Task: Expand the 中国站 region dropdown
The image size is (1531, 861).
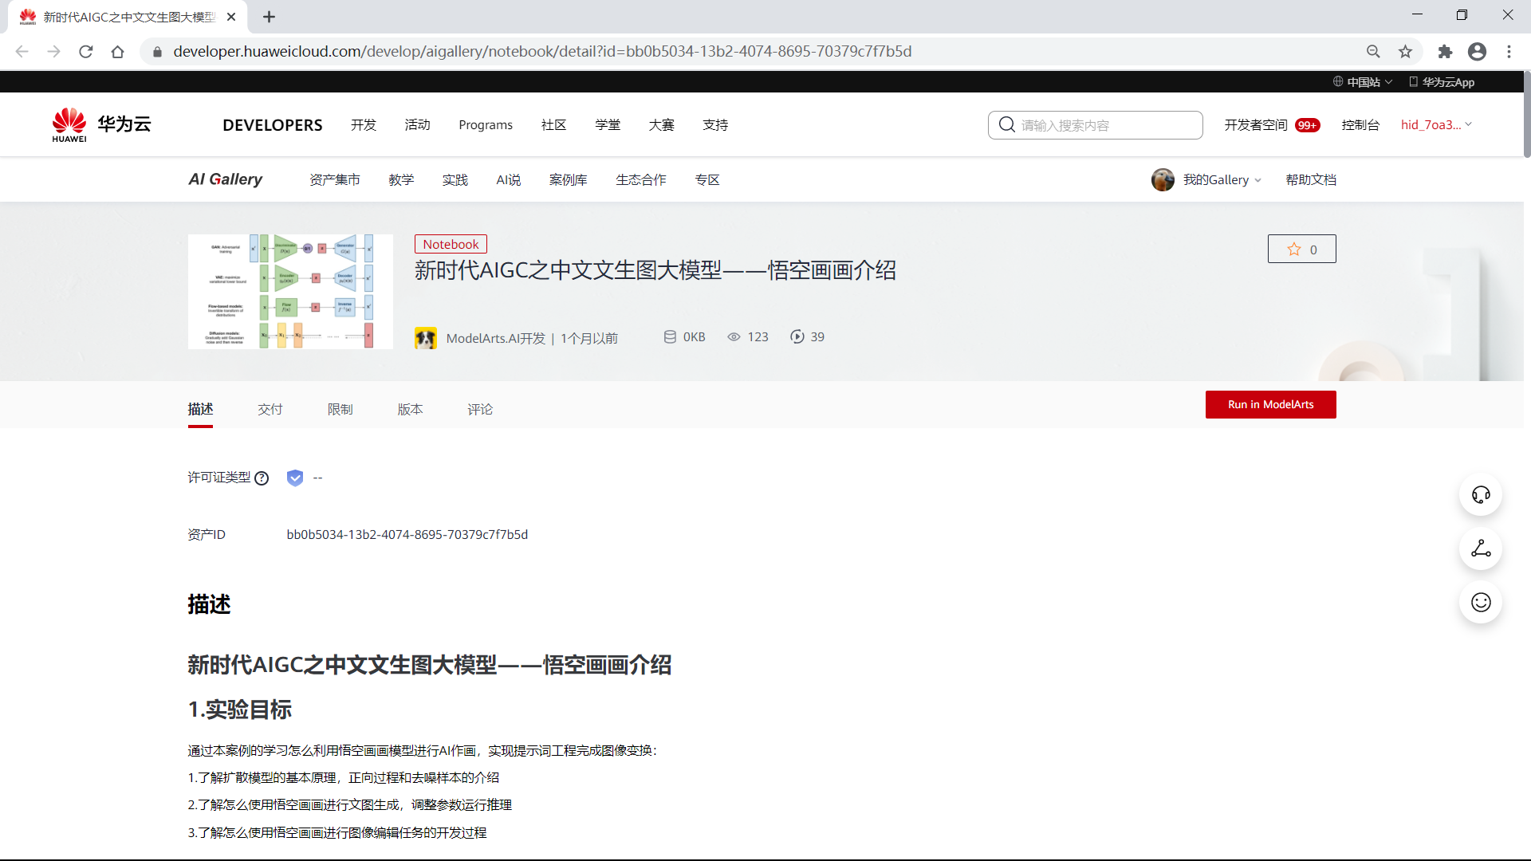Action: click(1362, 82)
